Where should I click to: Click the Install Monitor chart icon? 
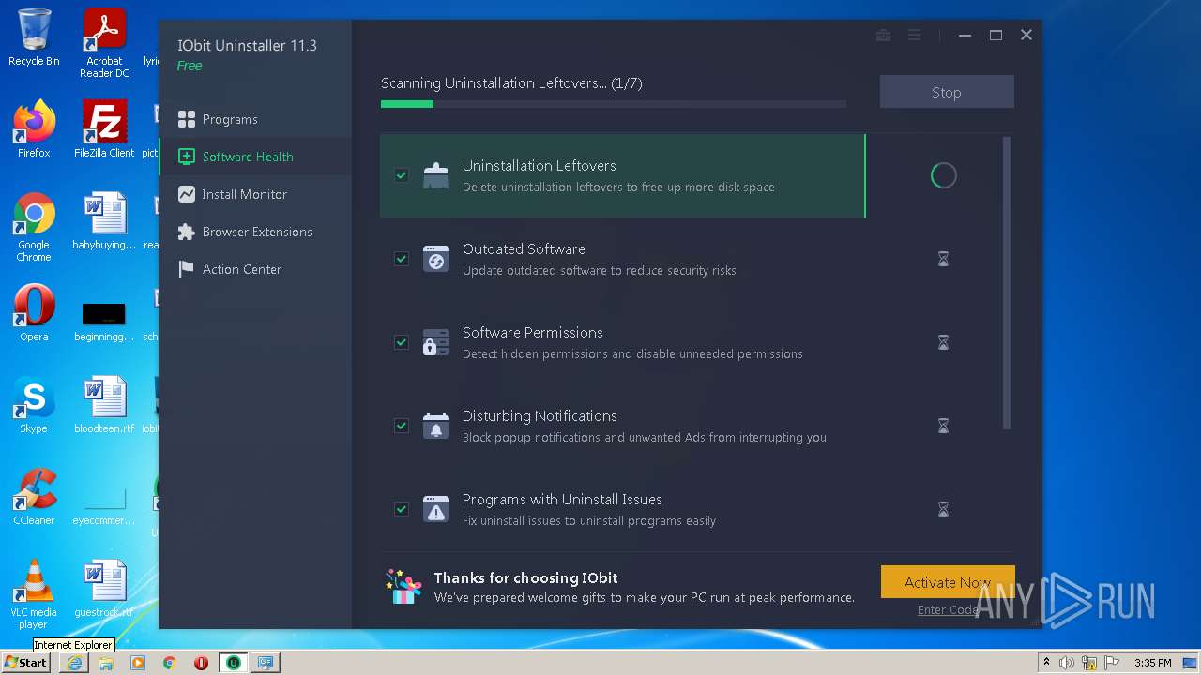(x=186, y=194)
